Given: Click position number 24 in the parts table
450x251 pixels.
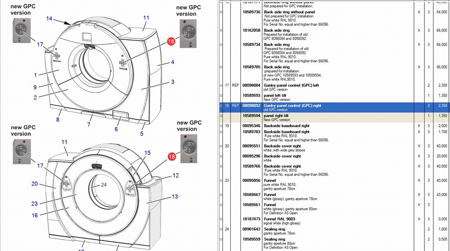Looking at the screenshot, I should coord(227,229).
